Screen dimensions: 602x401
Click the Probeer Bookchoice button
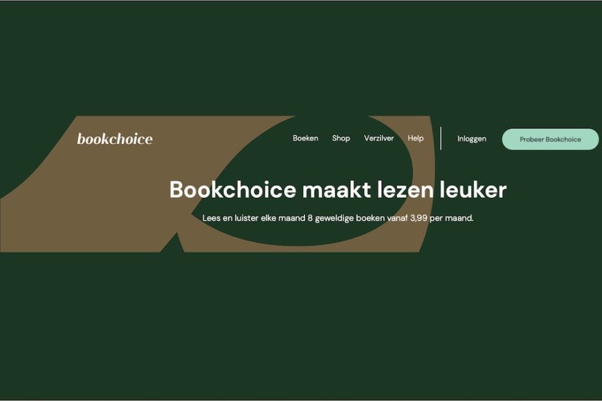point(550,139)
